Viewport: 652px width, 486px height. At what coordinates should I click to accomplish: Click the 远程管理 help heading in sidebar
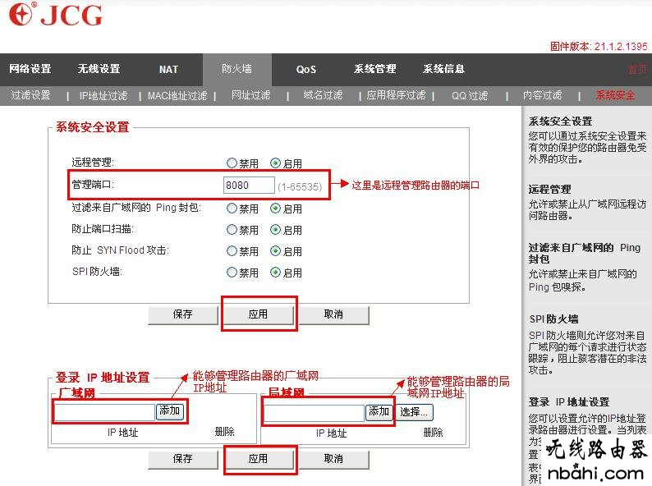point(549,190)
